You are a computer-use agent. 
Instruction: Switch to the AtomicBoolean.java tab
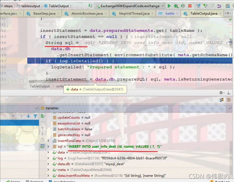coord(85,13)
